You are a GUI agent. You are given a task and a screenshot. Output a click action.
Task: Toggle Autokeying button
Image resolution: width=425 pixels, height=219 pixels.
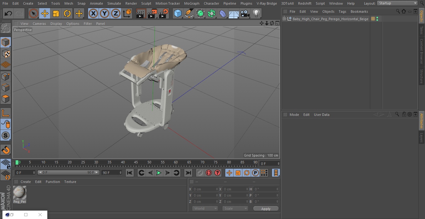tap(209, 173)
